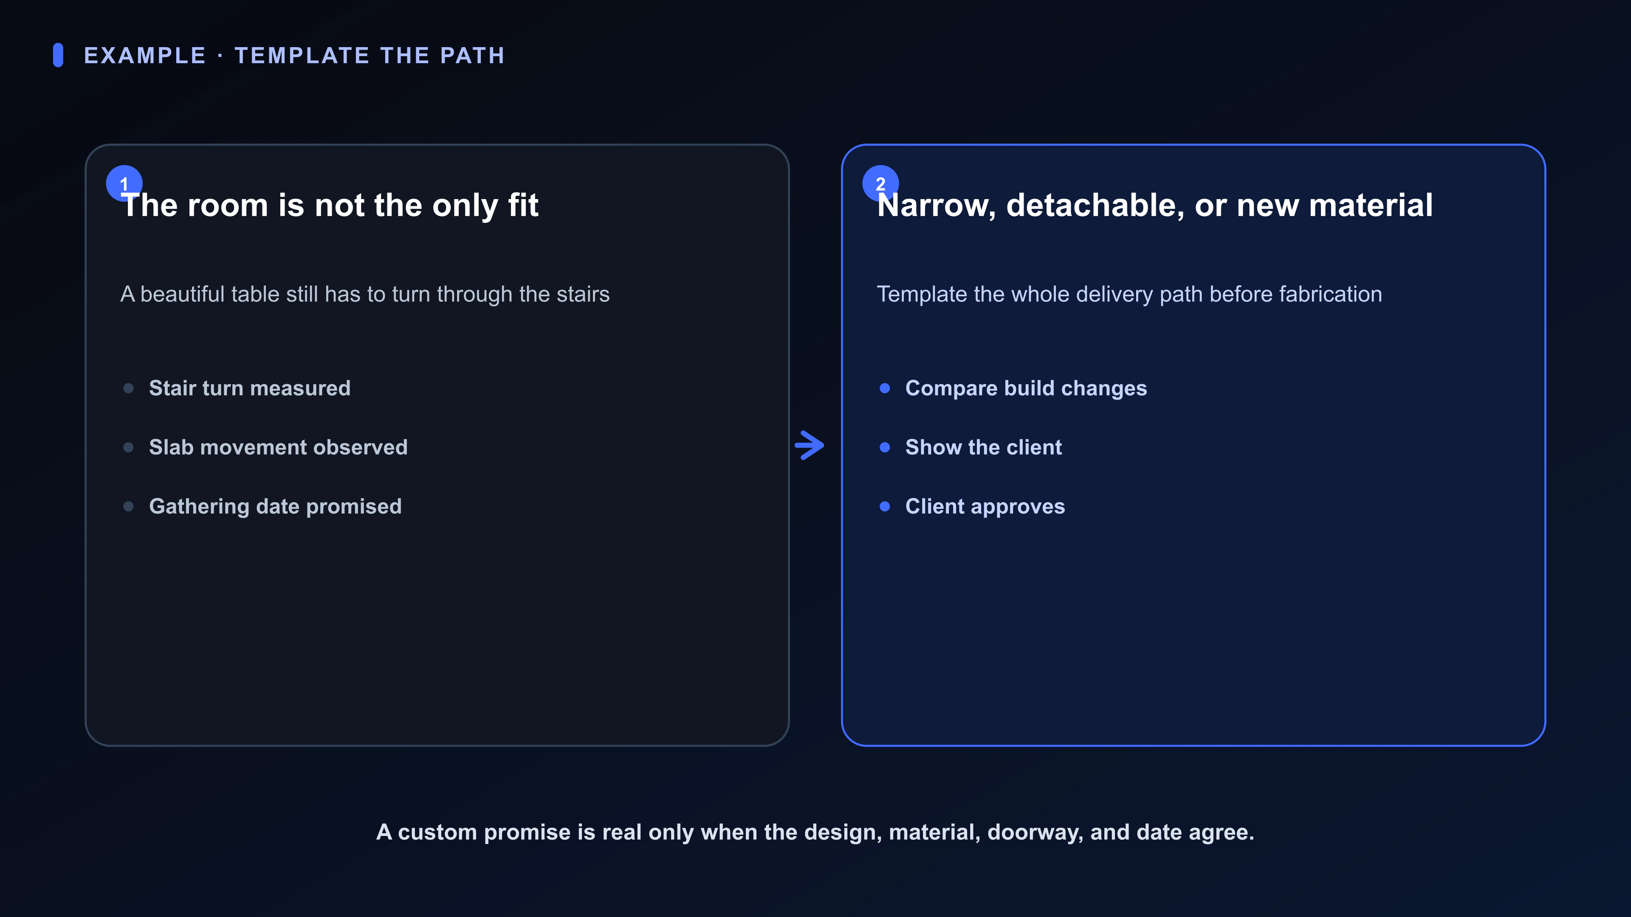The height and width of the screenshot is (917, 1631).
Task: Click the "EXAMPLE · TEMPLATE THE PATH" title
Action: click(294, 56)
